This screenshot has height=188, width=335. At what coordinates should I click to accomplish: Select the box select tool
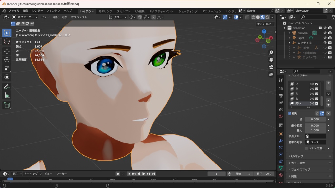pos(7,33)
